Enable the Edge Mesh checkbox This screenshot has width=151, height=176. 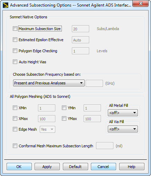(x=15, y=129)
